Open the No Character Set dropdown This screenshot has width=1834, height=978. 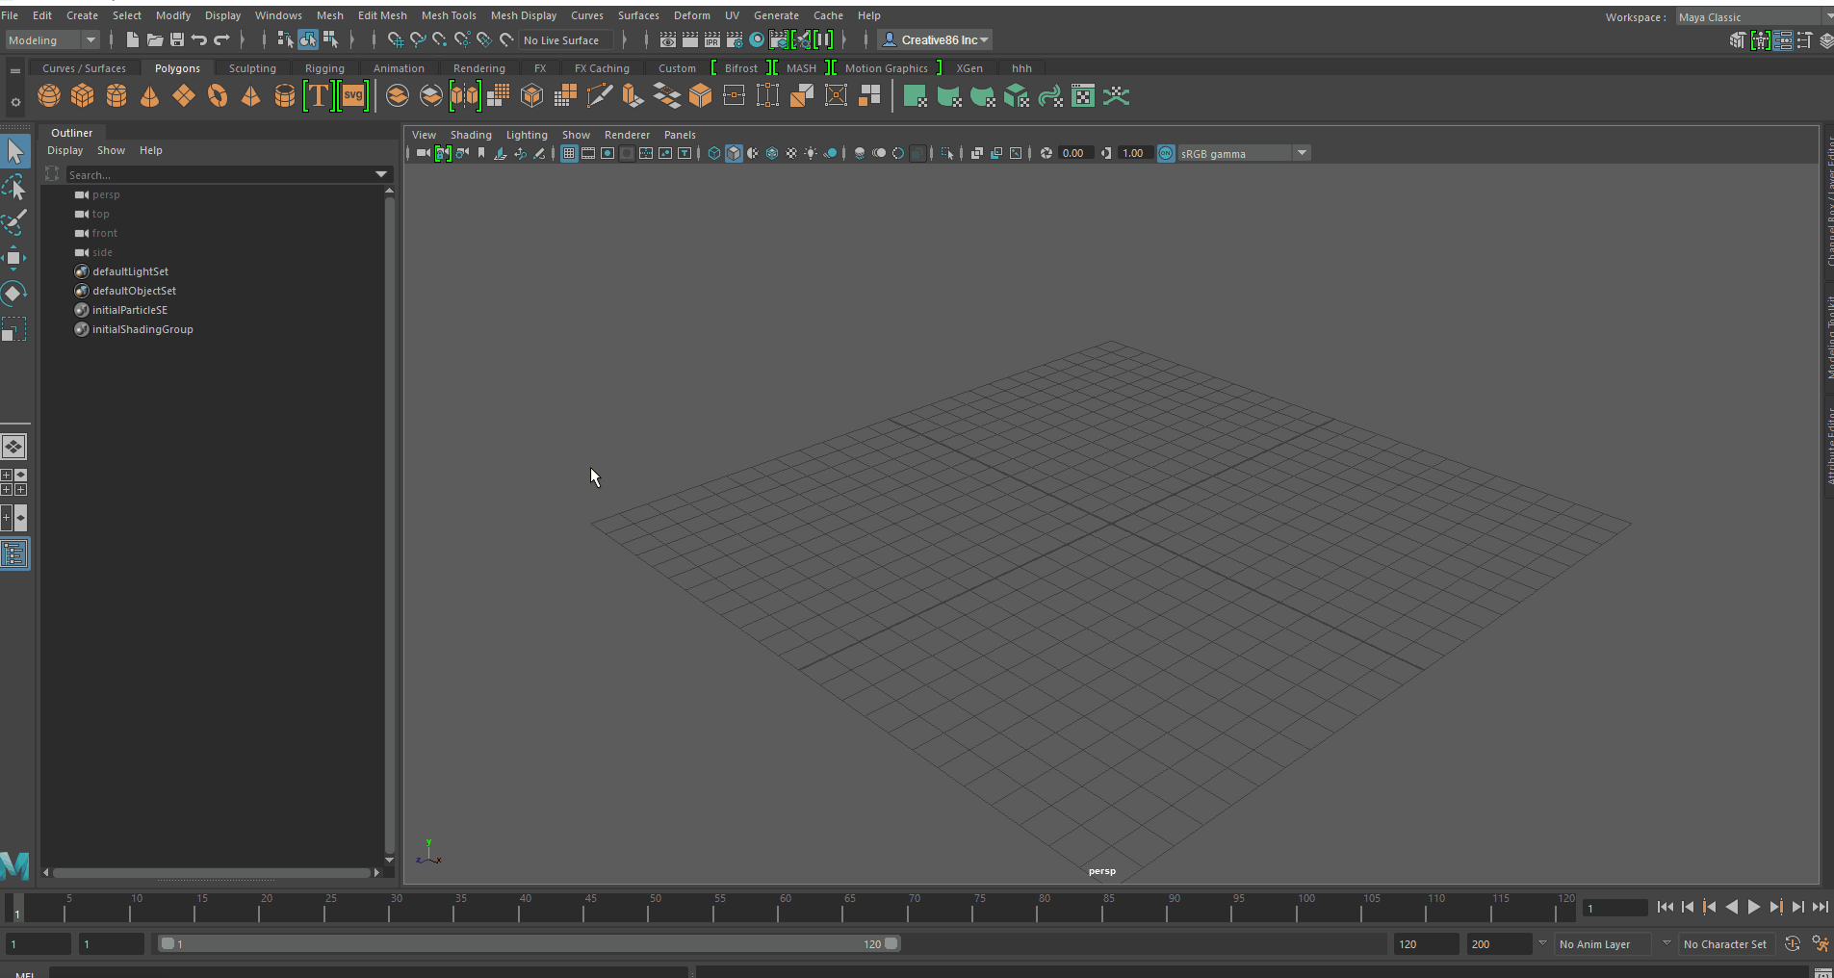tap(1728, 943)
